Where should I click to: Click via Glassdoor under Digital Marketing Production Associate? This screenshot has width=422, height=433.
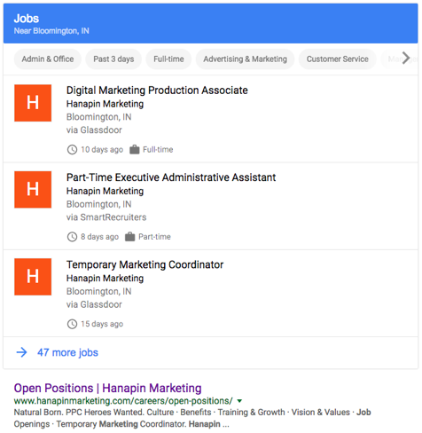point(94,130)
